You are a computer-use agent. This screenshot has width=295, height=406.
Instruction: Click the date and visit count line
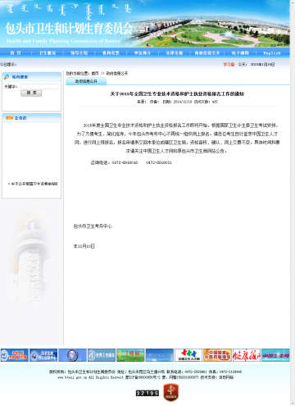(177, 102)
